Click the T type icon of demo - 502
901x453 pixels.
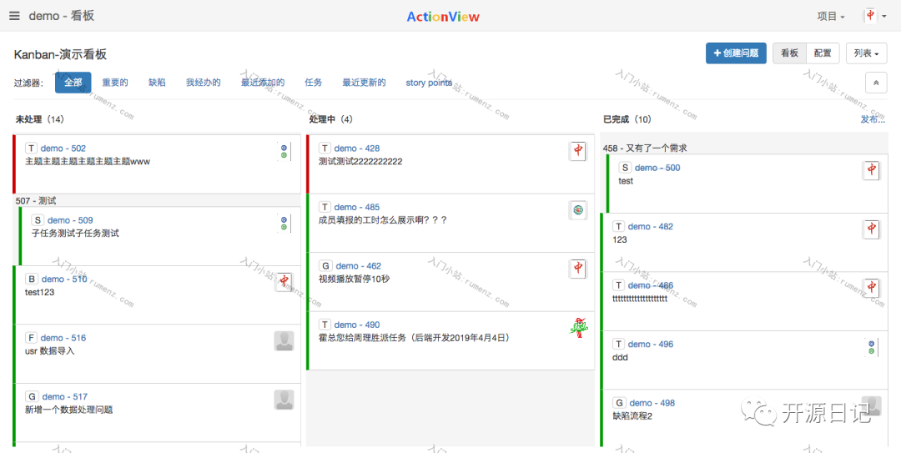coord(31,148)
